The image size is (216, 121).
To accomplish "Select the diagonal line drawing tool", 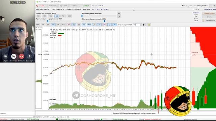I will pyautogui.click(x=109, y=25).
